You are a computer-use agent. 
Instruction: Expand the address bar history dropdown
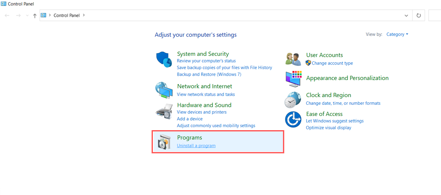[x=406, y=15]
